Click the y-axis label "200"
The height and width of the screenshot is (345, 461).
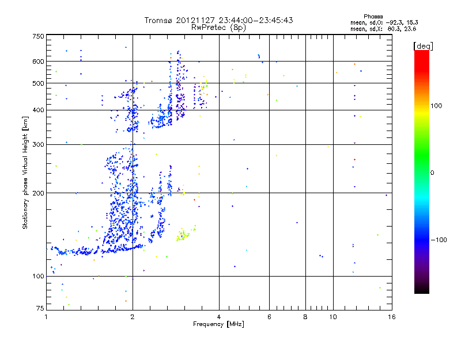click(38, 193)
